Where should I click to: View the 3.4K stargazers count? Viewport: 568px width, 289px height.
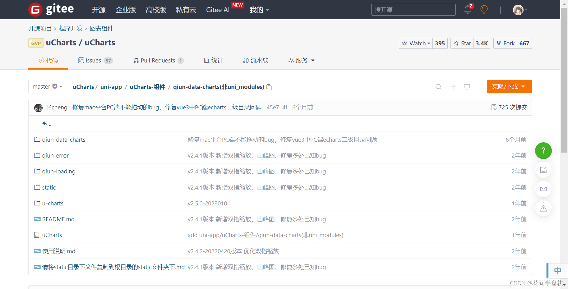point(482,43)
